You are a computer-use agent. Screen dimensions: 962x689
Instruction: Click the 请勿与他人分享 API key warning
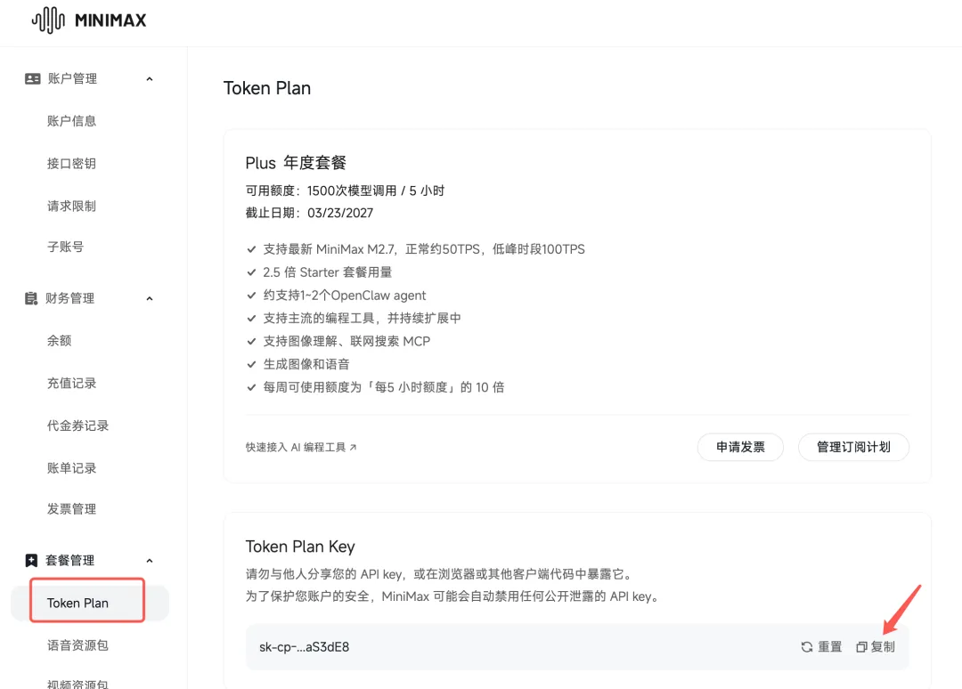439,574
